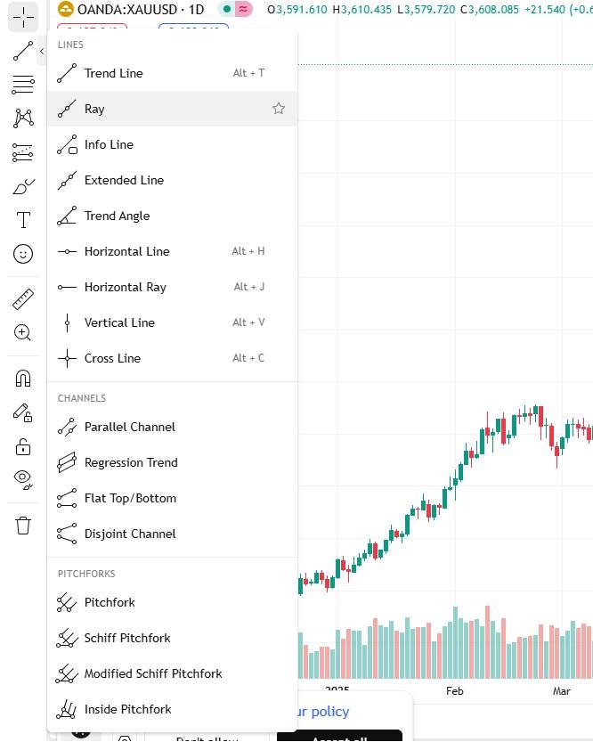593x742 pixels.
Task: Open the emoji icons tool
Action: (x=22, y=254)
